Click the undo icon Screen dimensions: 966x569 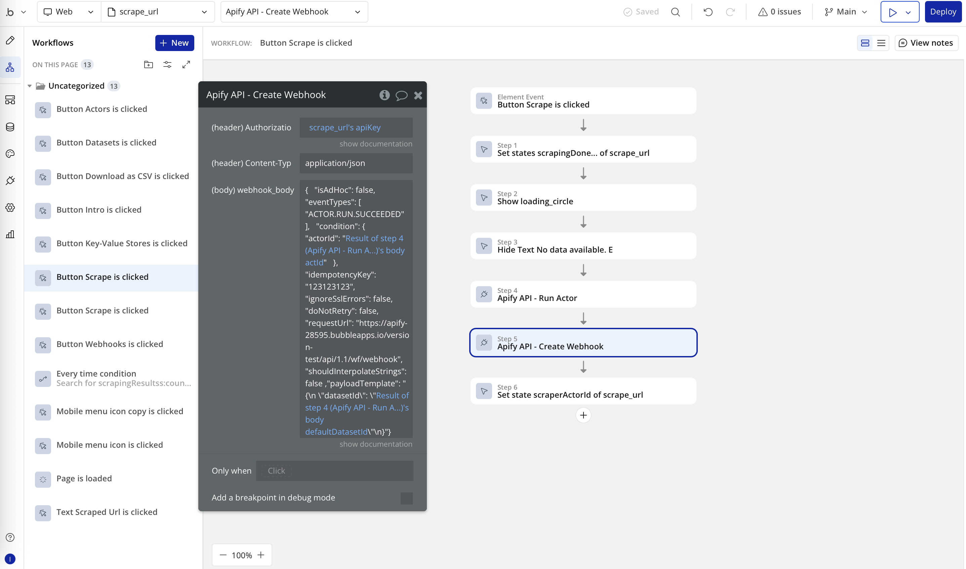coord(708,11)
